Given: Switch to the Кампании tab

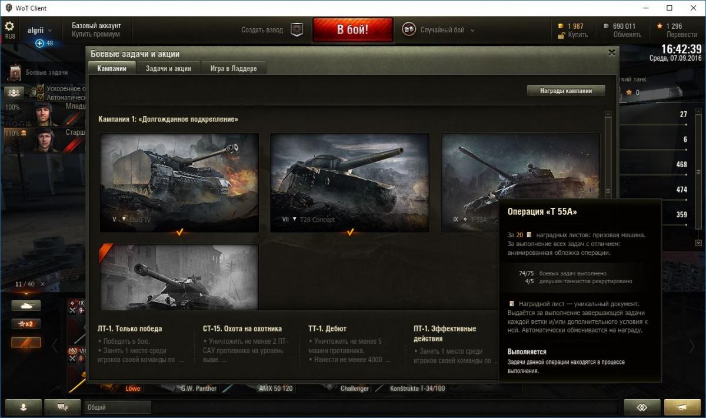Looking at the screenshot, I should coord(112,68).
